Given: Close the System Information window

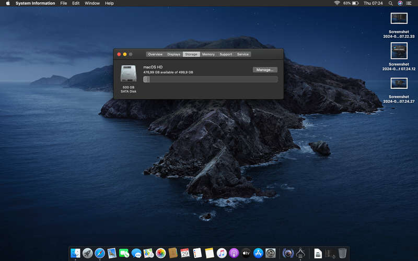Looking at the screenshot, I should point(119,54).
